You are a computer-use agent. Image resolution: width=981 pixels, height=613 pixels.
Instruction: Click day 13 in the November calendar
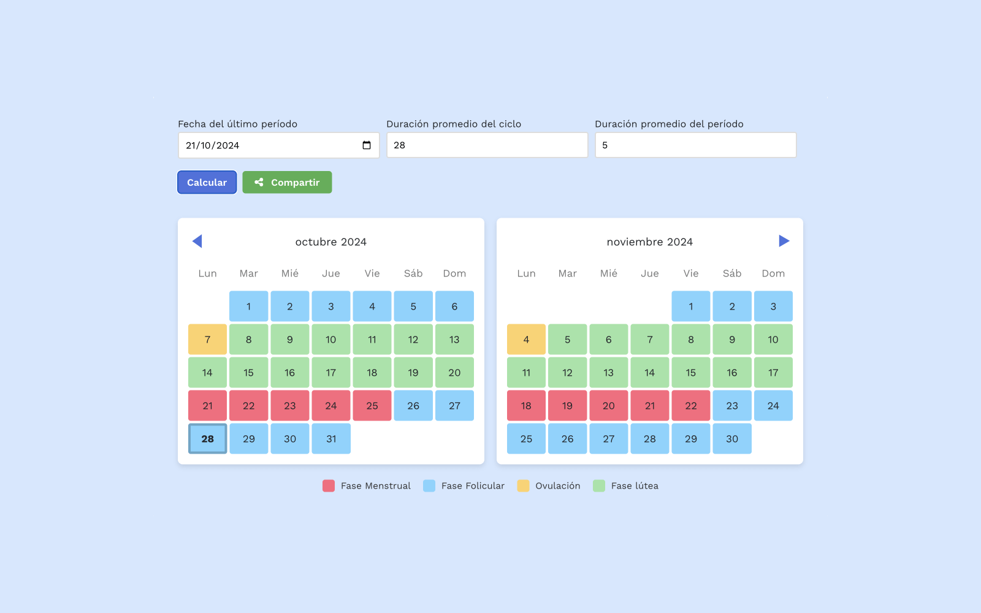tap(608, 373)
